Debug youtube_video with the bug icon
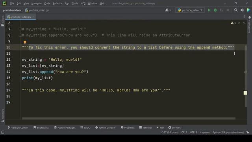Viewport: 252px width, 142px height. [215, 10]
